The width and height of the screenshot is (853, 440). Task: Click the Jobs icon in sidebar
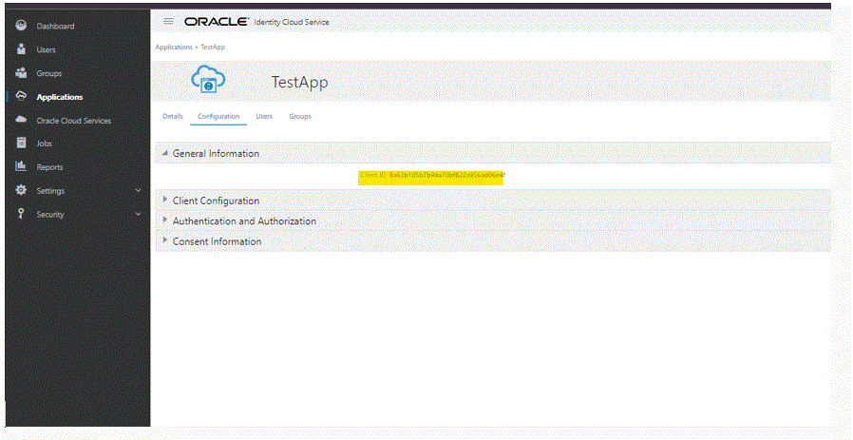click(21, 143)
